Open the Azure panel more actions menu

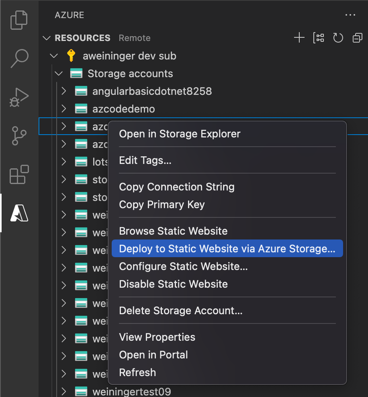pyautogui.click(x=350, y=15)
